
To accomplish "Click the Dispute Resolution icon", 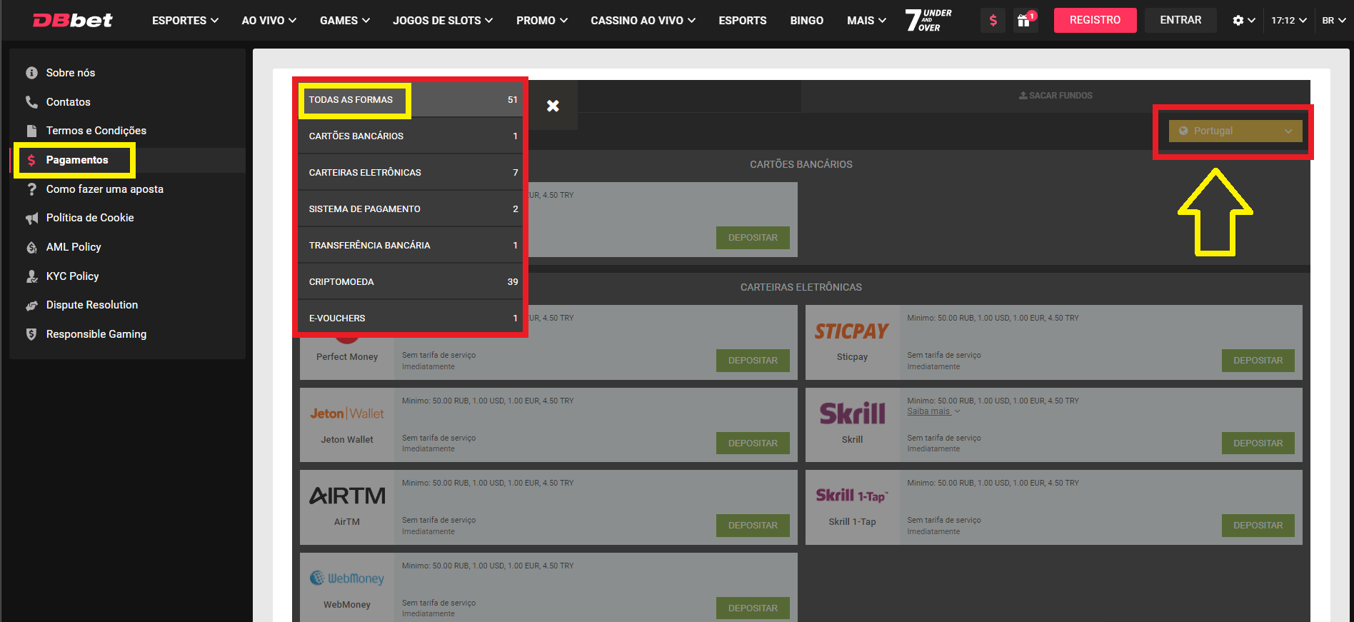I will click(31, 305).
